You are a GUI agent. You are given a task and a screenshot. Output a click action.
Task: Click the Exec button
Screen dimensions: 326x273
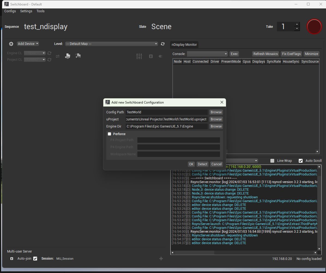tap(234, 54)
